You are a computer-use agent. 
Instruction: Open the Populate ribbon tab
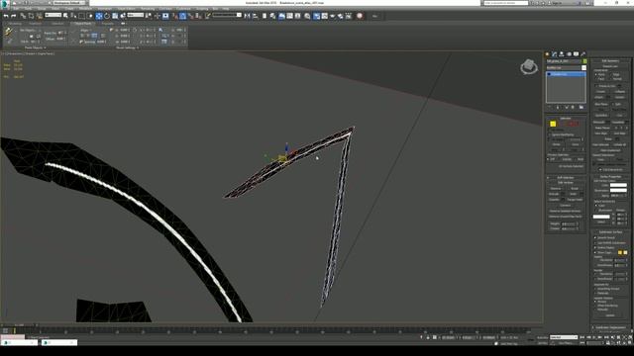pos(108,24)
